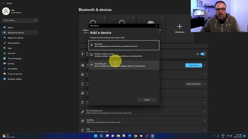Viewport: 248px width, 139px height.
Task: Open the clock and date in the taskbar
Action: click(x=238, y=136)
